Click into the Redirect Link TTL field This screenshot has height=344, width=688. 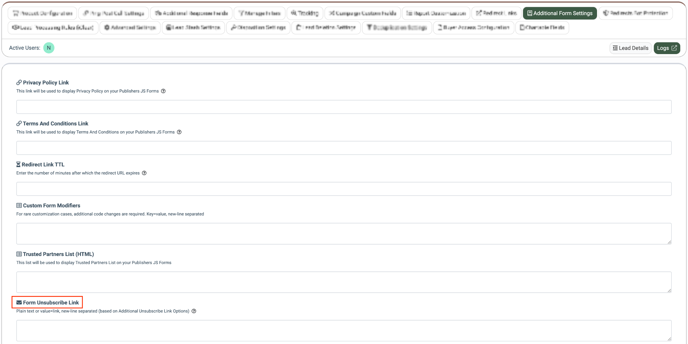pyautogui.click(x=344, y=189)
